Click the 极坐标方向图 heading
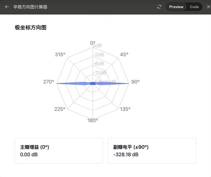Image resolution: width=211 pixels, height=177 pixels. point(31,27)
